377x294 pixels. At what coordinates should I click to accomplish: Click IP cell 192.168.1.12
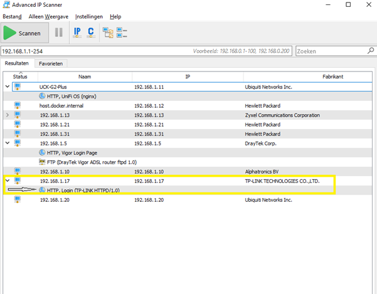(149, 106)
